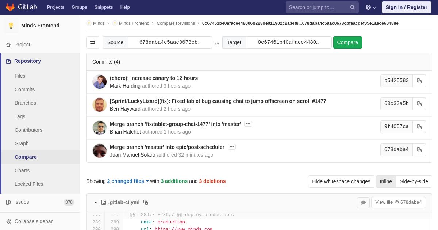Swap source and target revisions icon

pyautogui.click(x=93, y=42)
